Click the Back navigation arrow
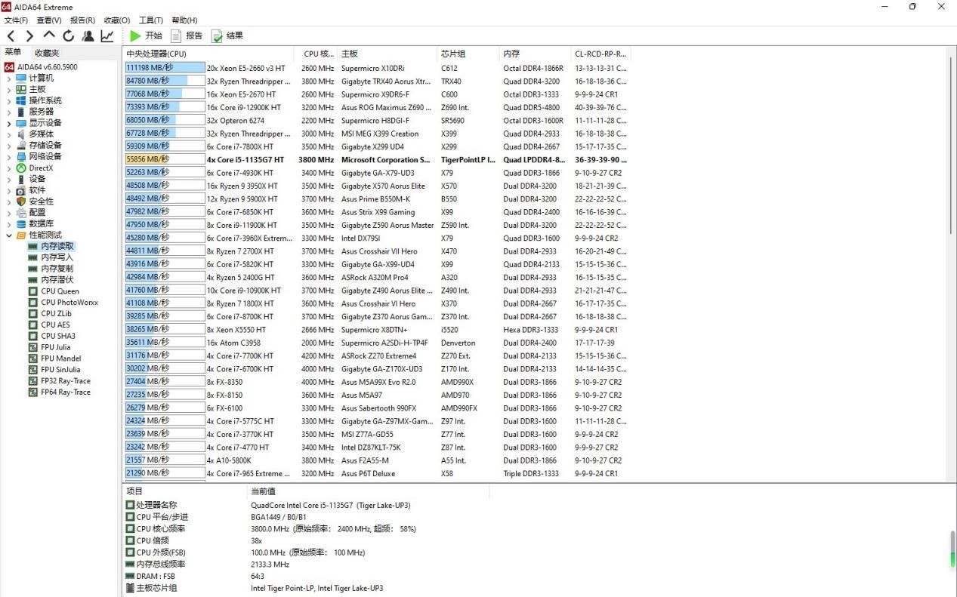957x597 pixels. click(x=11, y=35)
